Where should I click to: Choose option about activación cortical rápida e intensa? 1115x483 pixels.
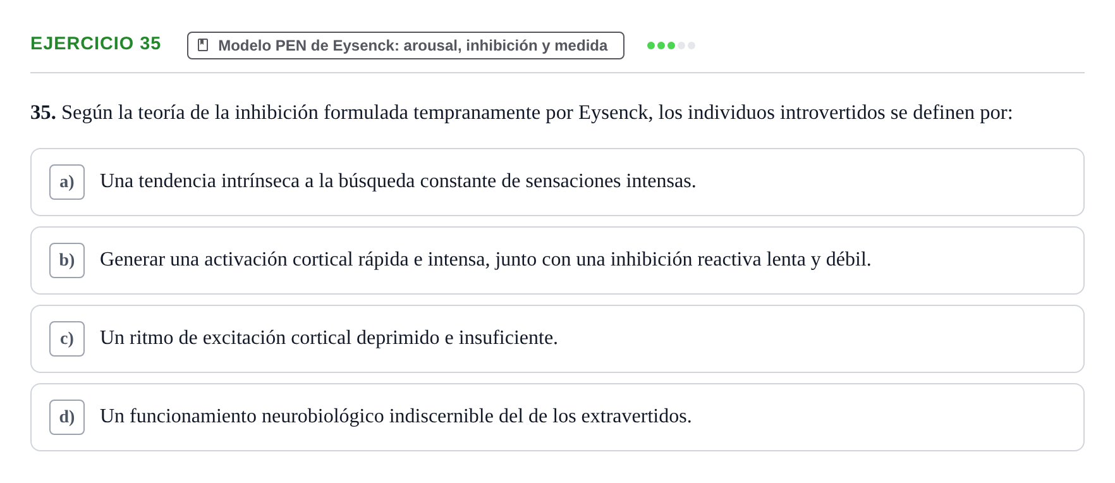click(557, 260)
